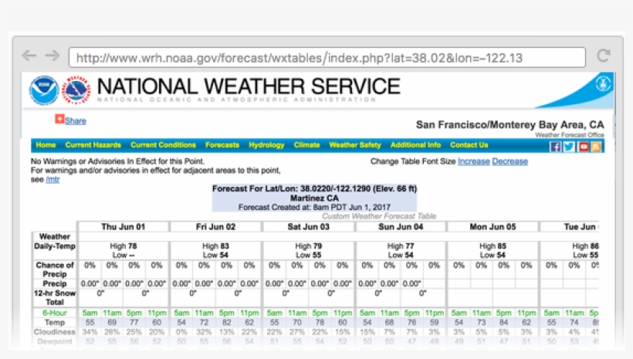This screenshot has width=633, height=359.
Task: Select the Forecasts menu item
Action: click(x=222, y=145)
